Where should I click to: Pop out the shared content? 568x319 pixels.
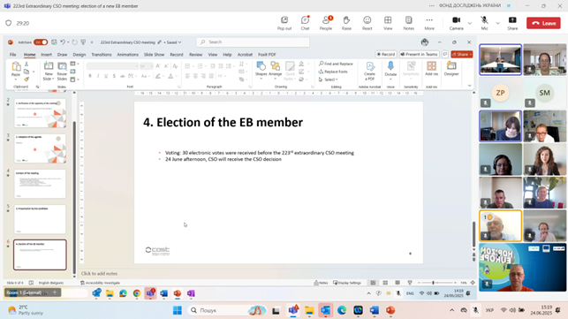284,23
